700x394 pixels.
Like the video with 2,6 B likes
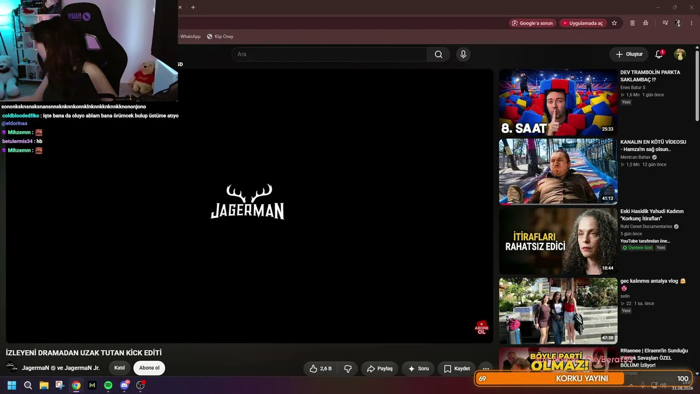[320, 369]
